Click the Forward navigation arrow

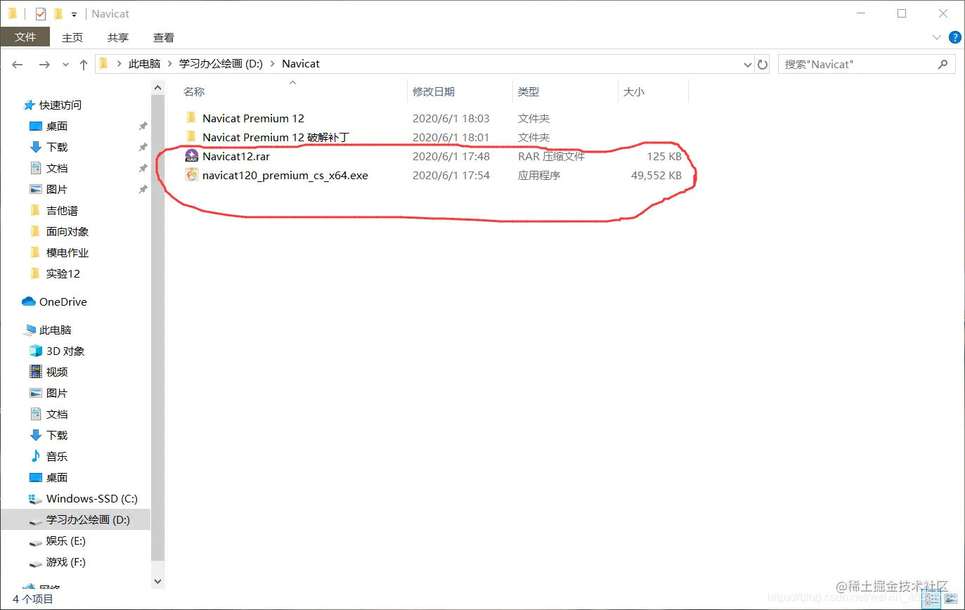click(x=44, y=64)
